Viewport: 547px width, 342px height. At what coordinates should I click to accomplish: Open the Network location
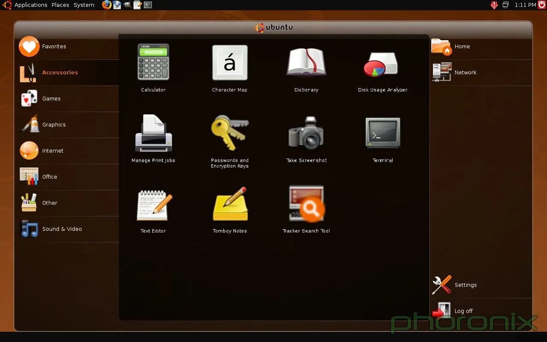(x=481, y=73)
